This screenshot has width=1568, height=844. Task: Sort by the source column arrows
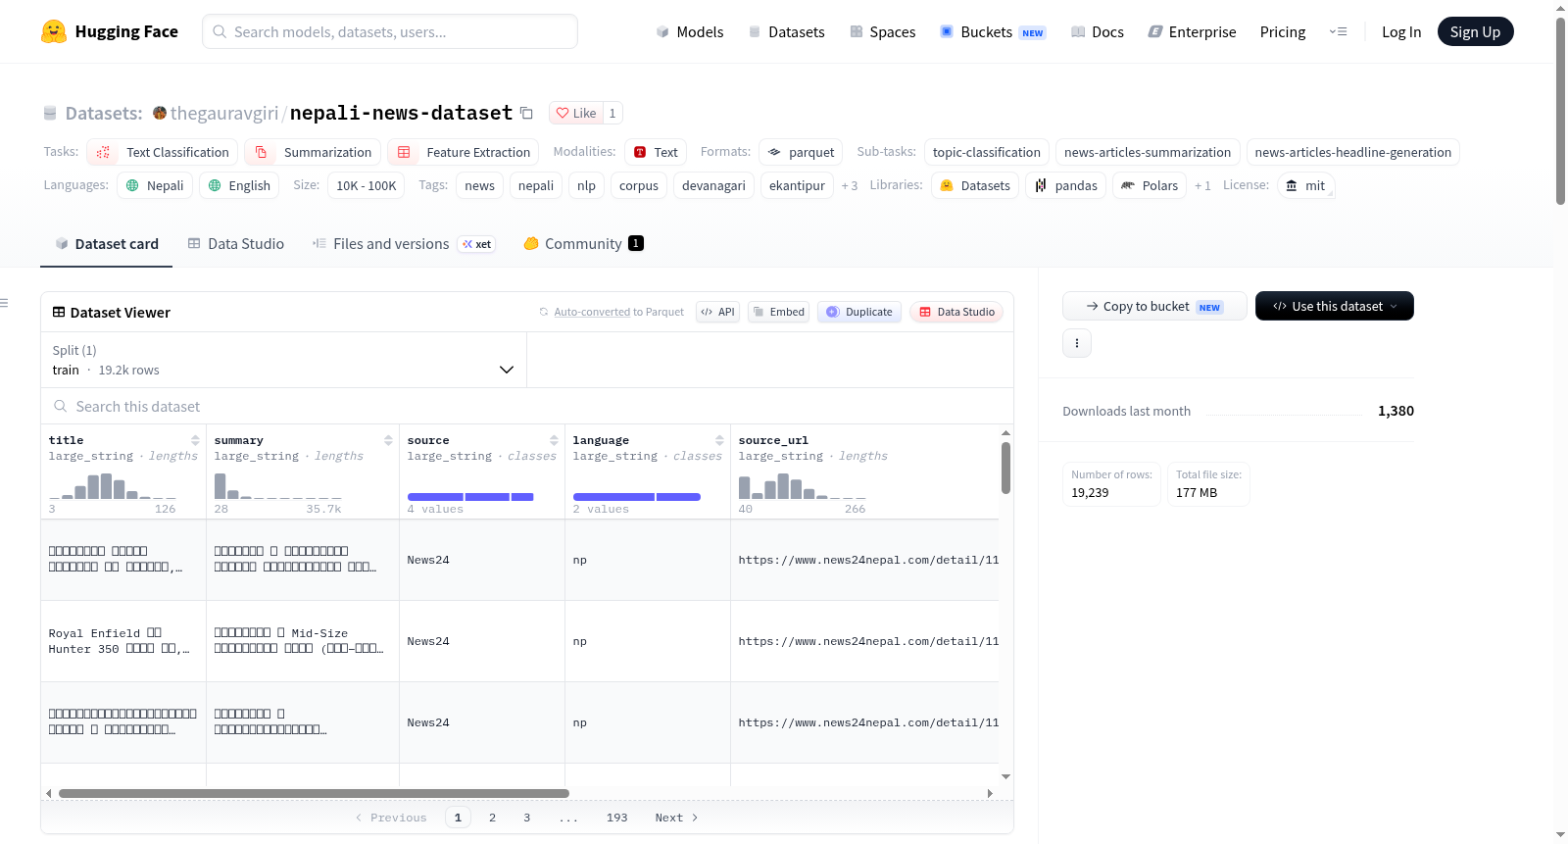pos(554,440)
